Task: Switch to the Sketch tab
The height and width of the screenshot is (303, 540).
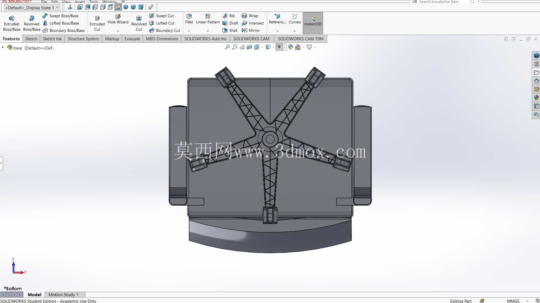Action: click(x=31, y=39)
